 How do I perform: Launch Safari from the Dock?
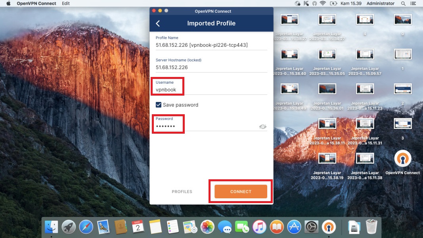[x=86, y=227]
